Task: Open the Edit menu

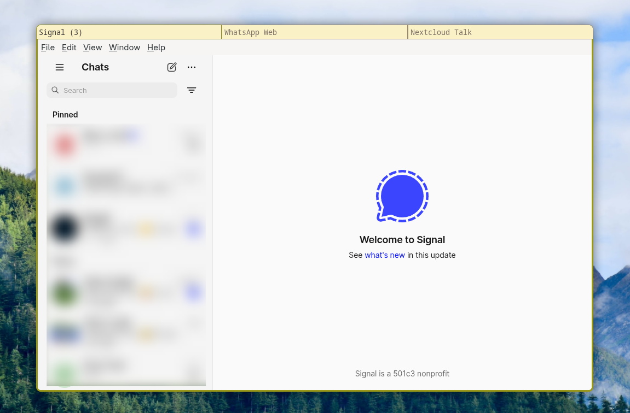Action: point(69,48)
